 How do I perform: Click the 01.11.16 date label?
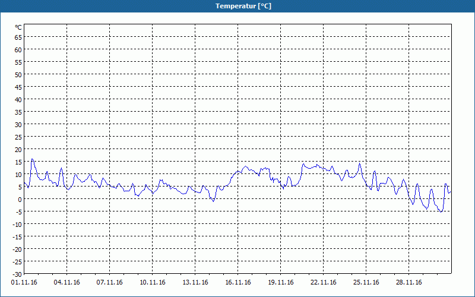(24, 282)
